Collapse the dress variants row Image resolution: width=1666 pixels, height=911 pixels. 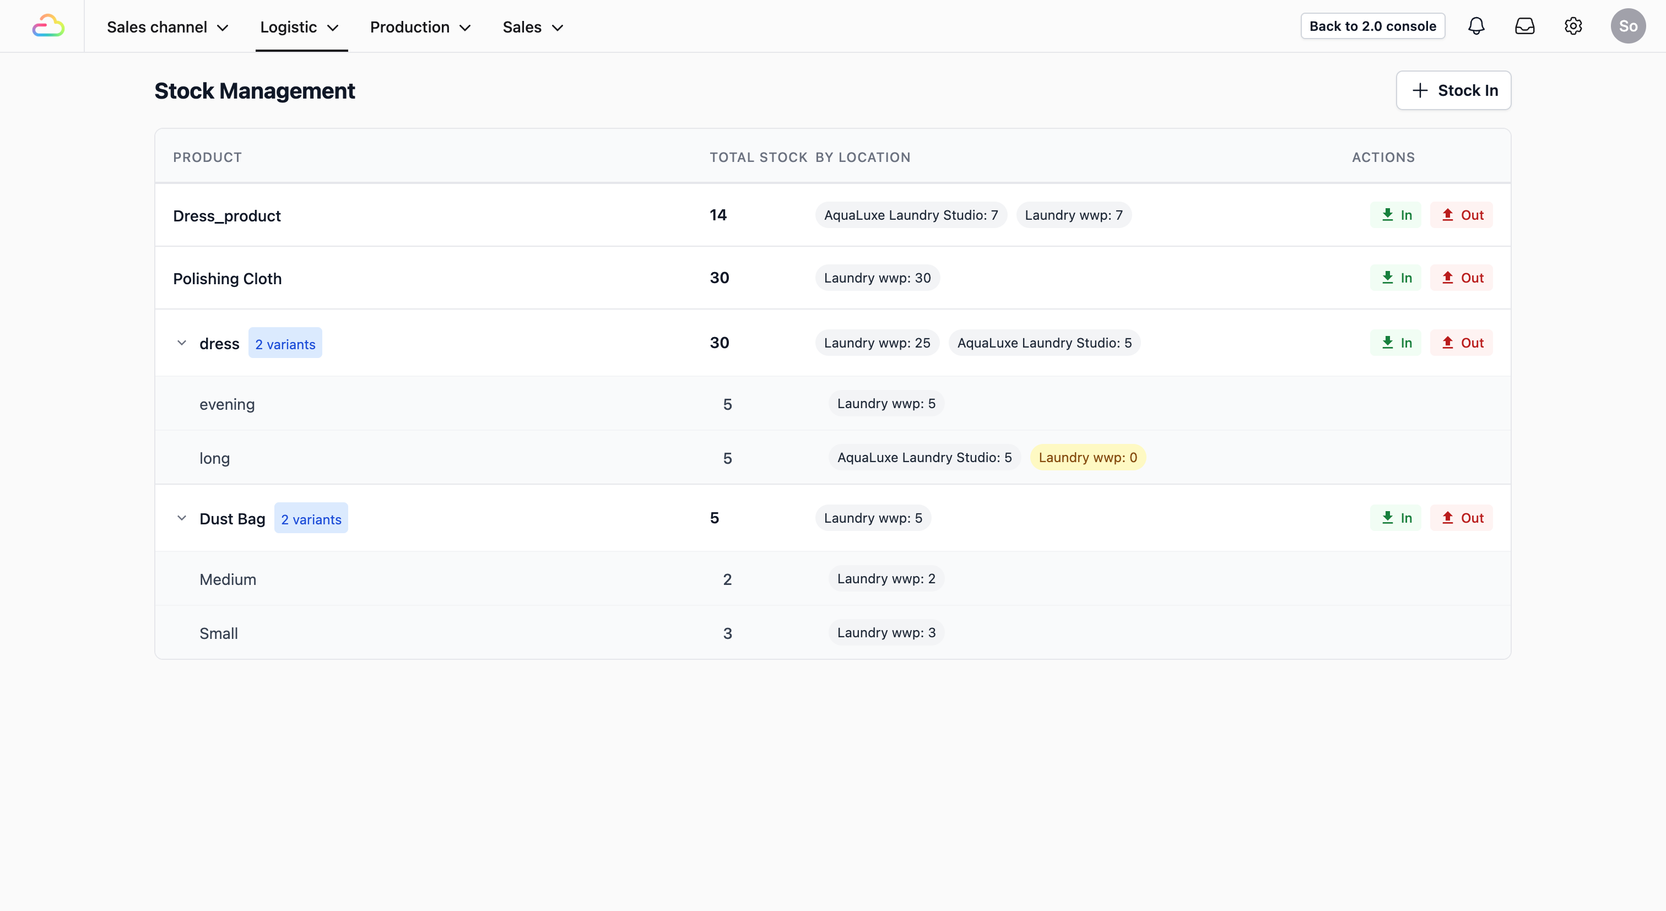pos(182,343)
